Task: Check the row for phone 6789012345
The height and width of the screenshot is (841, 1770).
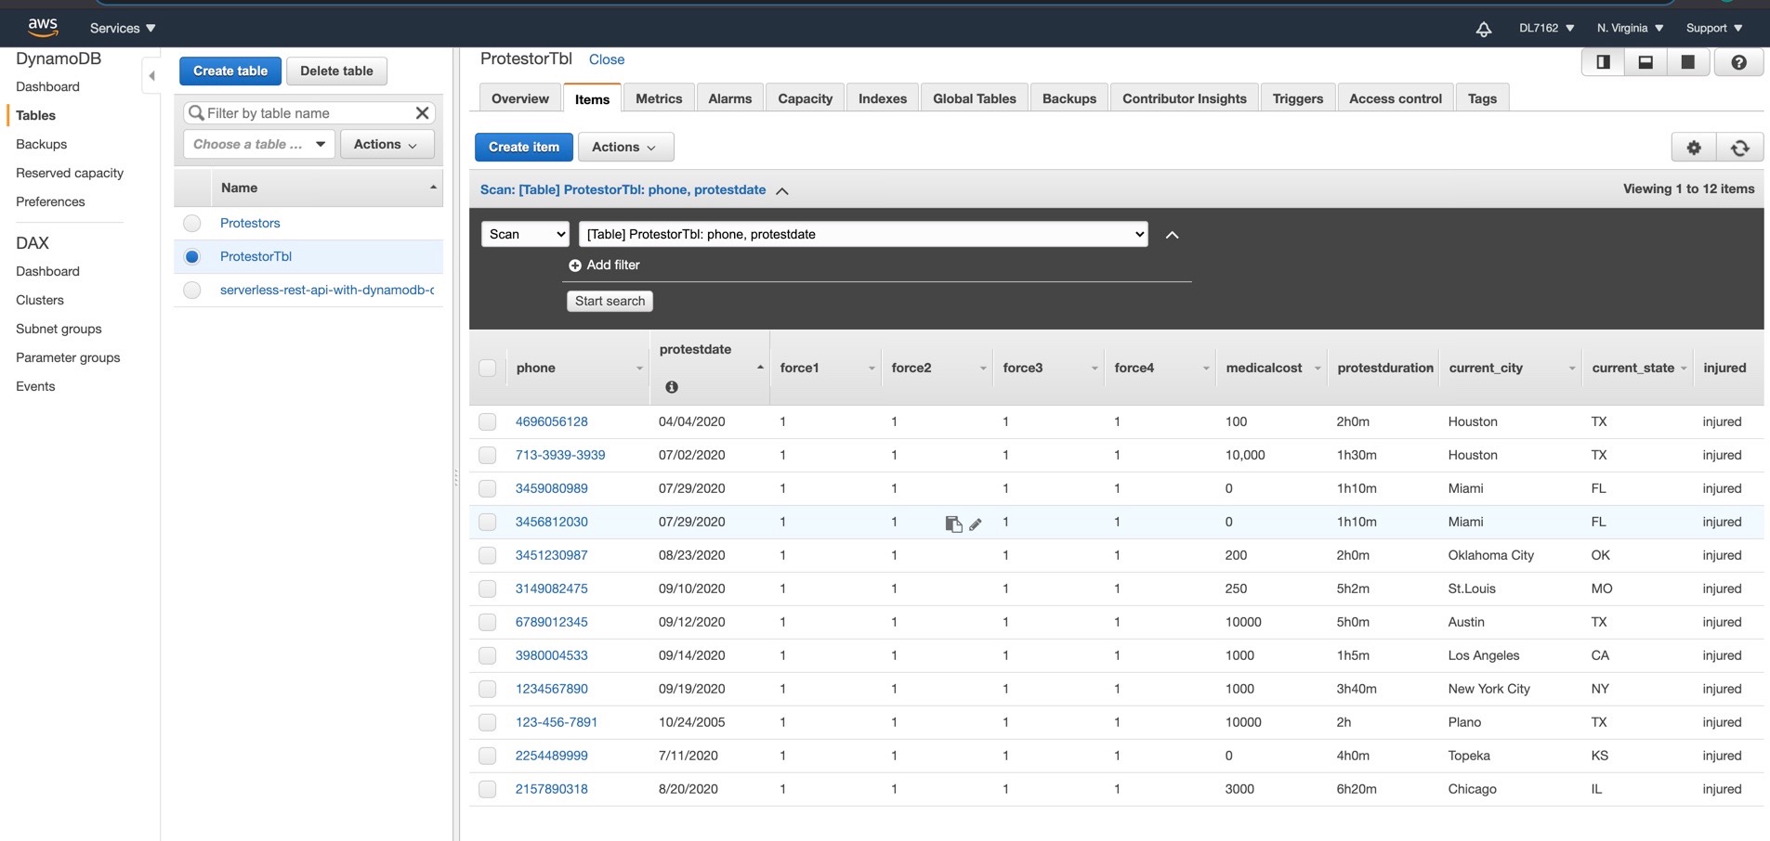Action: pyautogui.click(x=488, y=623)
